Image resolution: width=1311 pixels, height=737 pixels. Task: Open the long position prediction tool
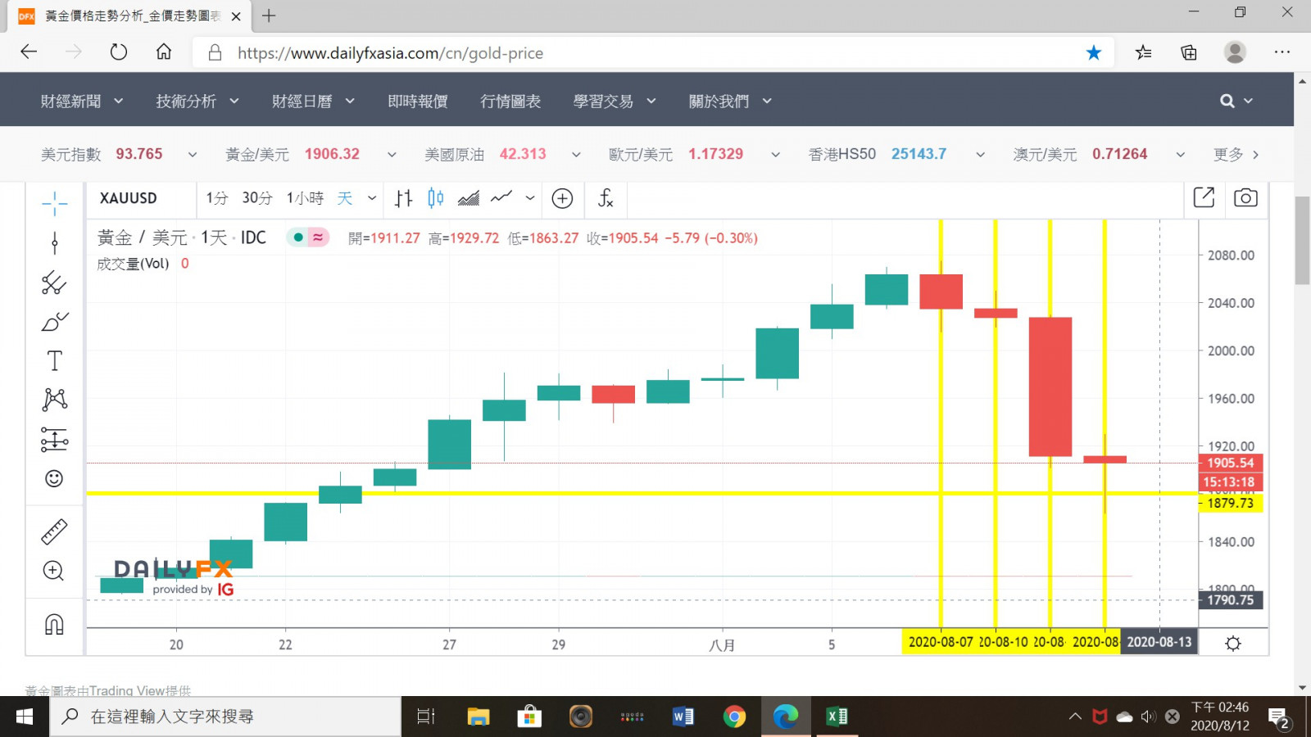click(x=54, y=440)
